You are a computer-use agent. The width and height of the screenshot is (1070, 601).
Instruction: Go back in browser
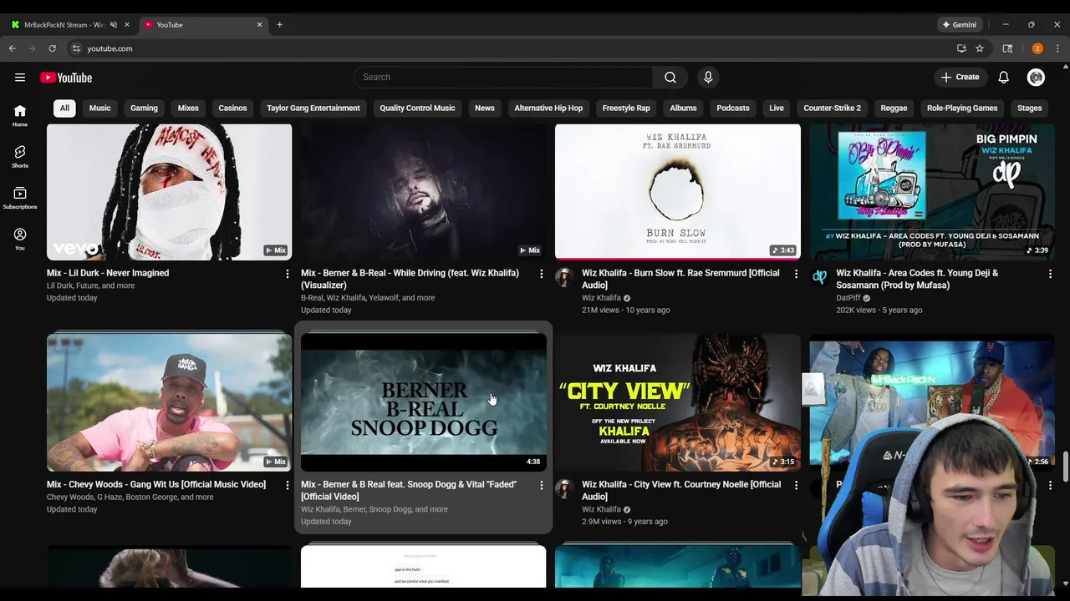(x=13, y=48)
